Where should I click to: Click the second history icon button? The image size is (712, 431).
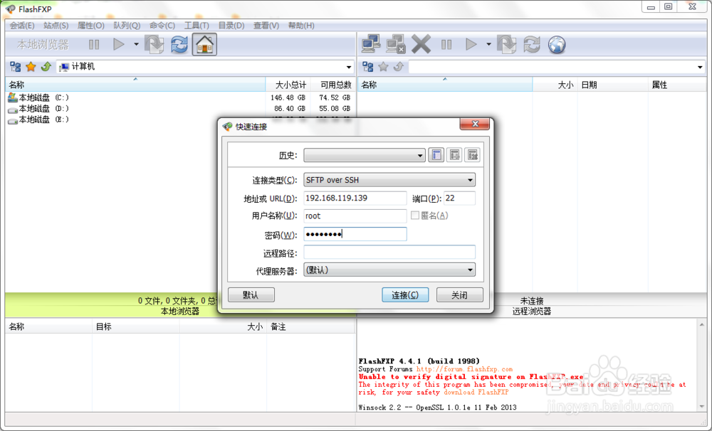click(x=454, y=155)
